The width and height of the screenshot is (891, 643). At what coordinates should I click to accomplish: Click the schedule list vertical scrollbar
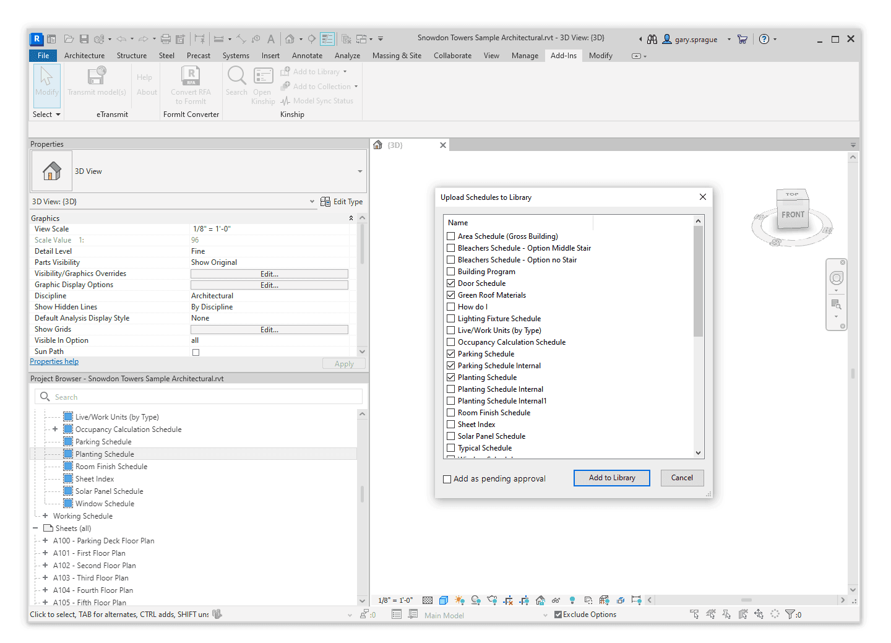click(x=698, y=282)
